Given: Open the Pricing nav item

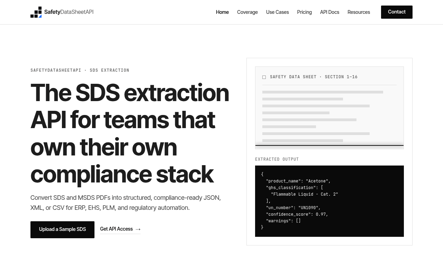Looking at the screenshot, I should [x=305, y=12].
